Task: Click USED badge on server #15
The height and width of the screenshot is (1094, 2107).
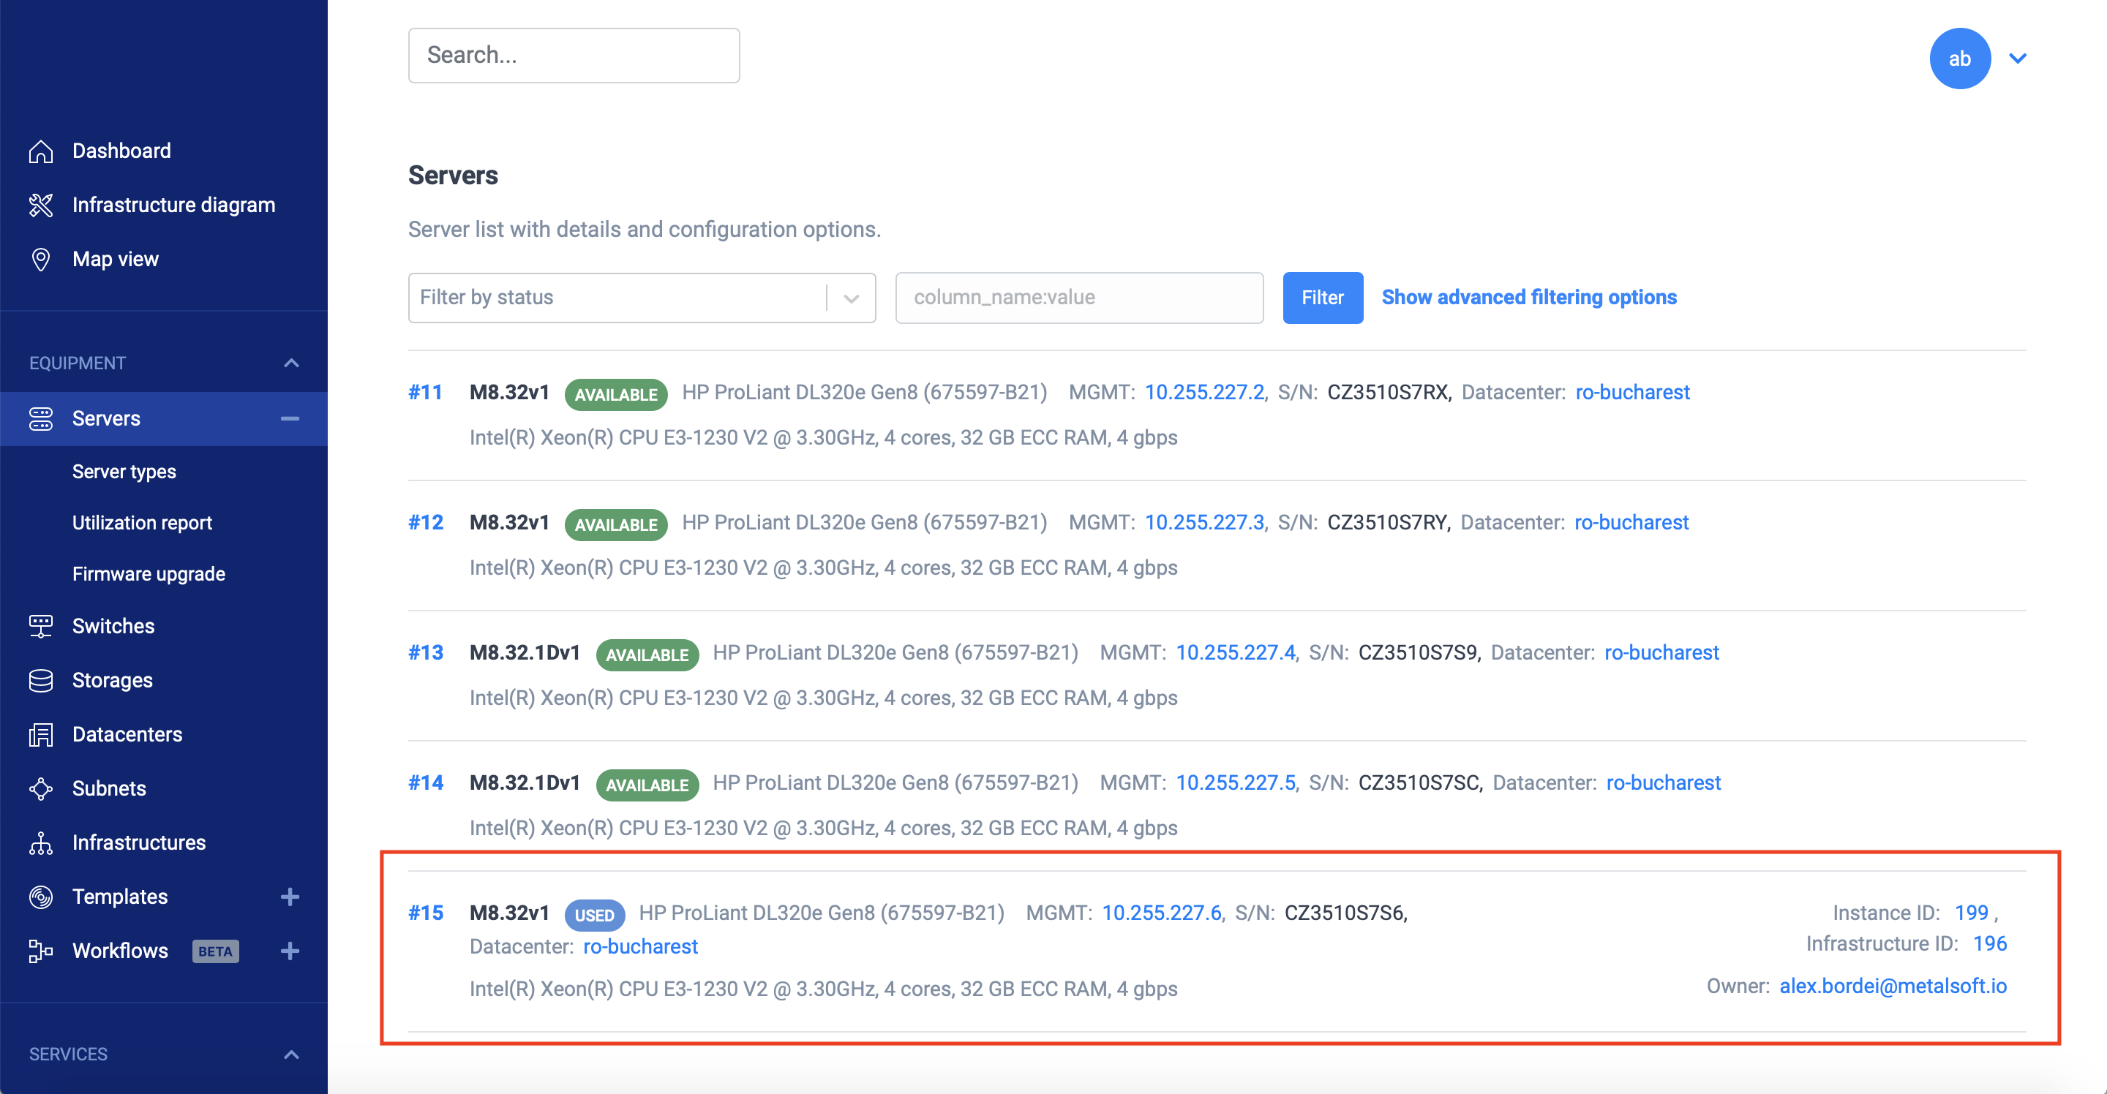Action: [595, 915]
